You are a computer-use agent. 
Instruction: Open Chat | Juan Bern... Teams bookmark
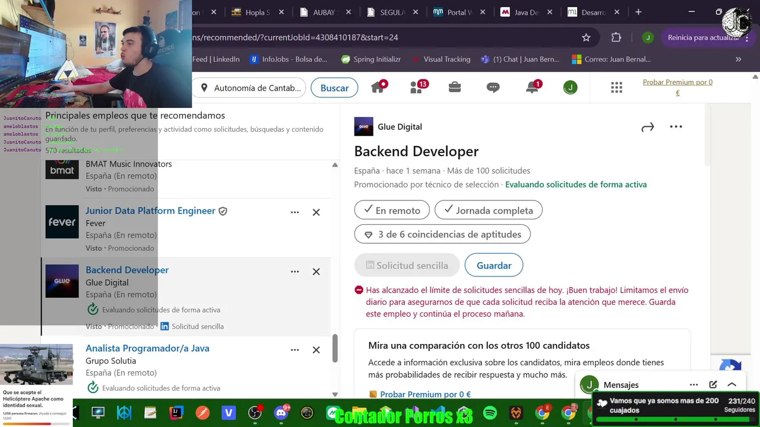pyautogui.click(x=520, y=59)
